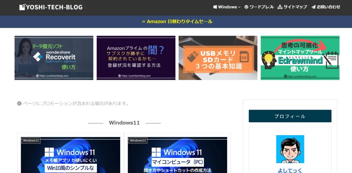Click Windows11 category label on メモ帳 card

[31, 140]
